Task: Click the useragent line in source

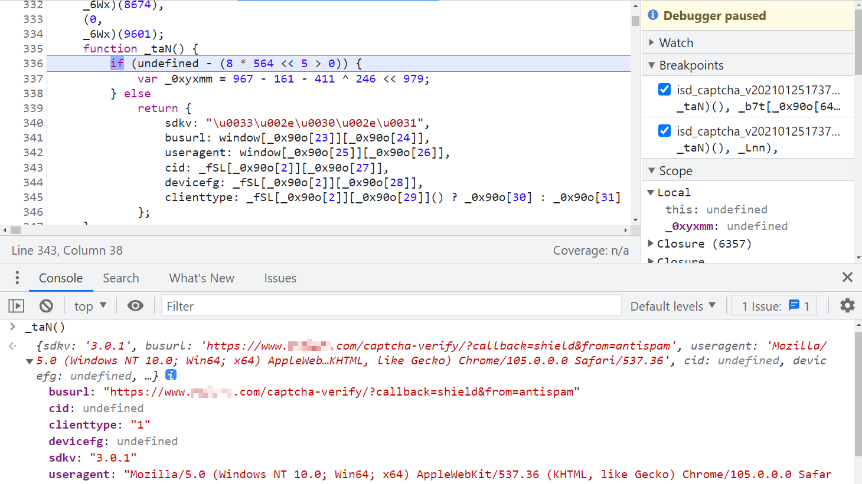Action: point(307,152)
